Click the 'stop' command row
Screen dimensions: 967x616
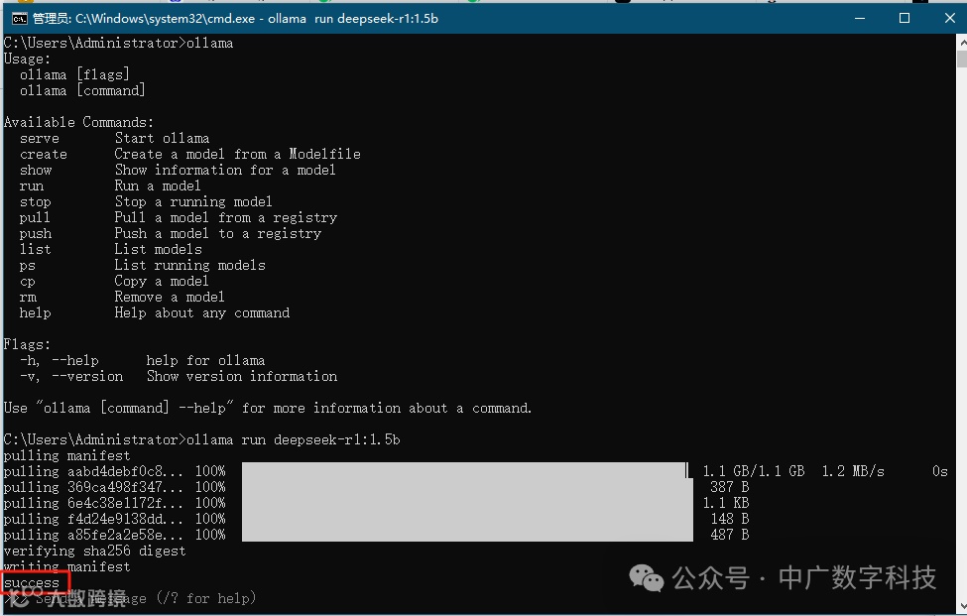point(146,201)
